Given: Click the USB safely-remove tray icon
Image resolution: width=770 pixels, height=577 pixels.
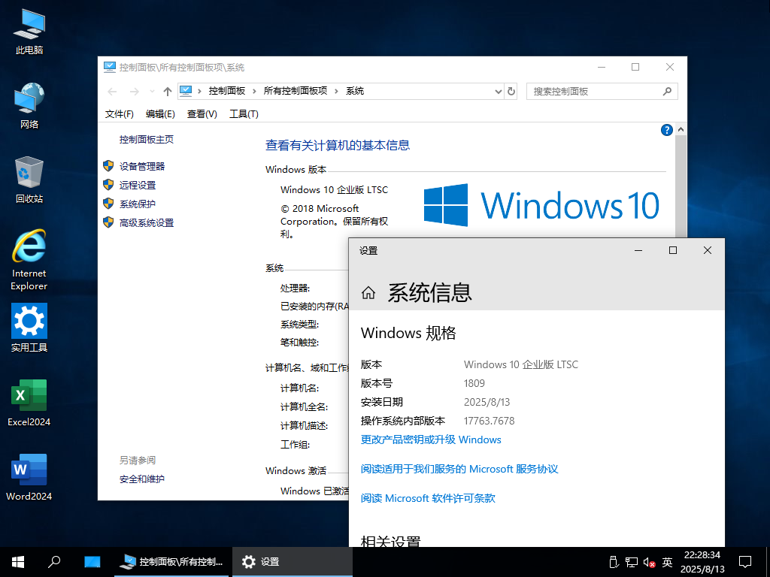Looking at the screenshot, I should (613, 562).
